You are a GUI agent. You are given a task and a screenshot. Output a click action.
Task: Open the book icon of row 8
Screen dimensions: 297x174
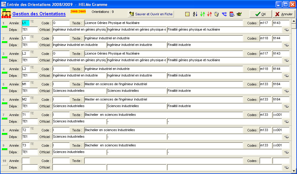pos(286,137)
